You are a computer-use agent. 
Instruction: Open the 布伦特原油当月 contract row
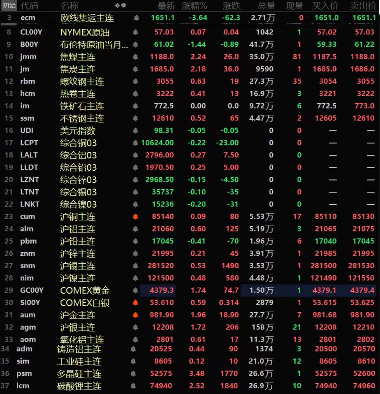point(94,45)
